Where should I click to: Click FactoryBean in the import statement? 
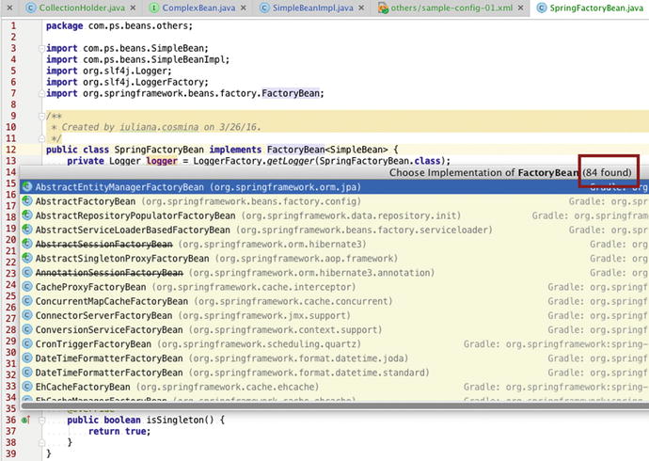[x=291, y=93]
